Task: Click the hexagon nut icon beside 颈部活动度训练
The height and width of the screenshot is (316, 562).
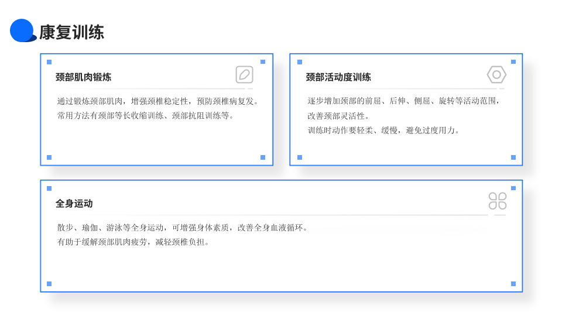Action: (496, 75)
